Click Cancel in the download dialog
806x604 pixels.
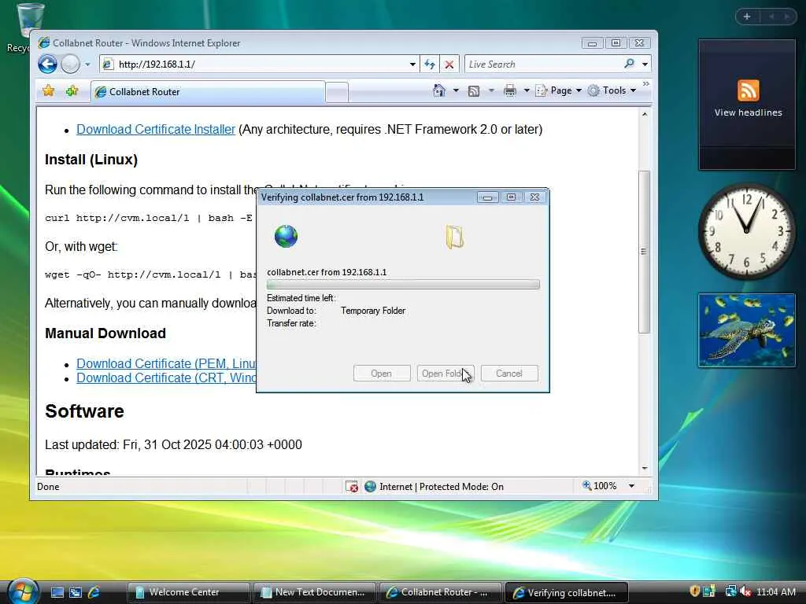(x=509, y=374)
